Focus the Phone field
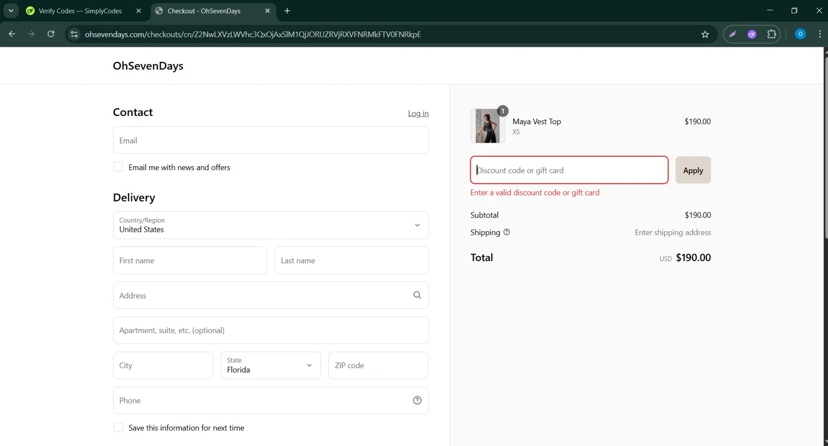 (271, 401)
